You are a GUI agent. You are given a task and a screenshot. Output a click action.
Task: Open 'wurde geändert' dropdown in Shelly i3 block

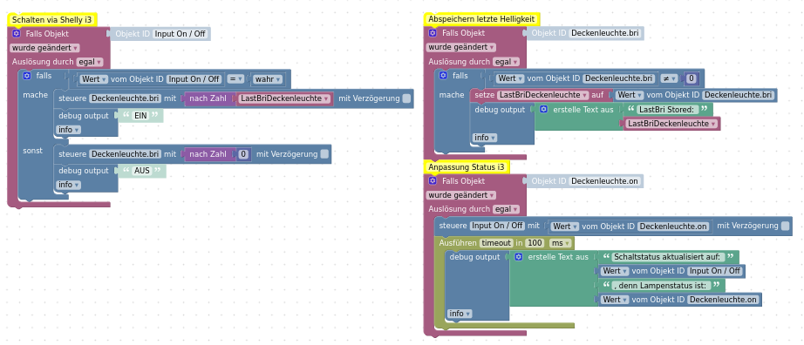[x=44, y=48]
